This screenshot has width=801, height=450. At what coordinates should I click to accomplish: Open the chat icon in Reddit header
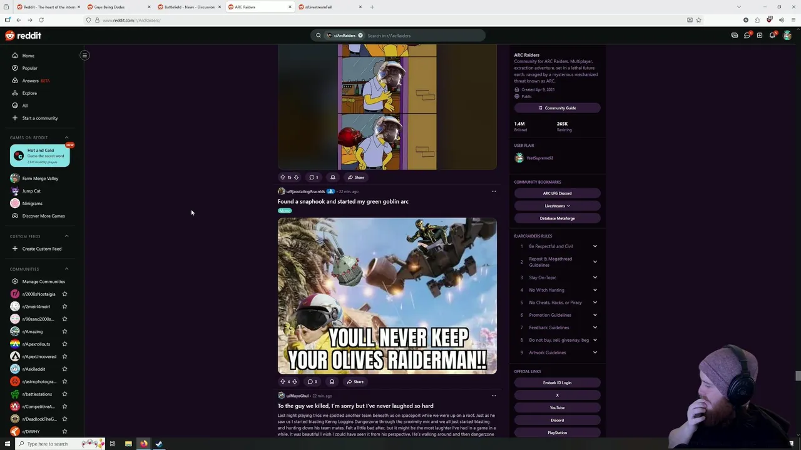[x=747, y=36]
